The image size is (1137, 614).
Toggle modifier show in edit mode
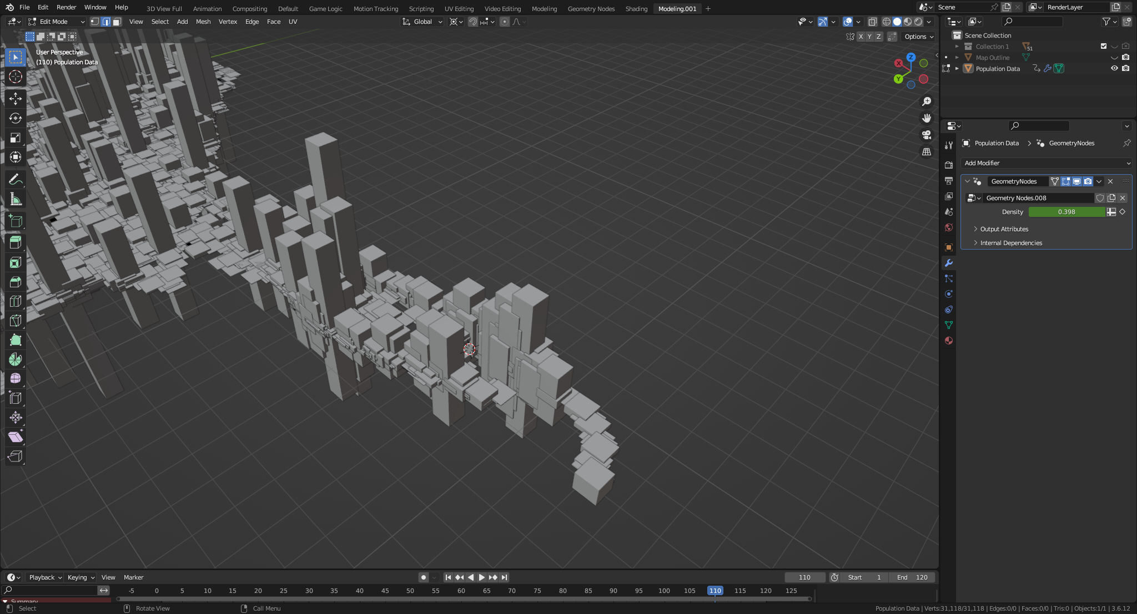click(1066, 181)
